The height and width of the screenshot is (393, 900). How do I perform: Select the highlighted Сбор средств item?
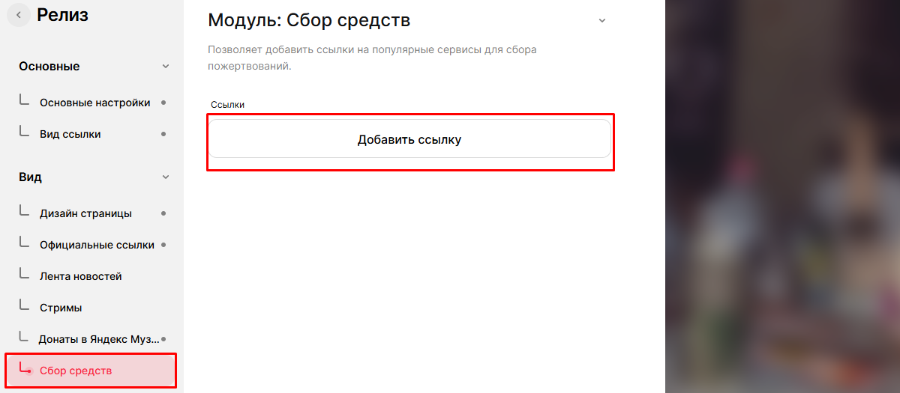(76, 371)
